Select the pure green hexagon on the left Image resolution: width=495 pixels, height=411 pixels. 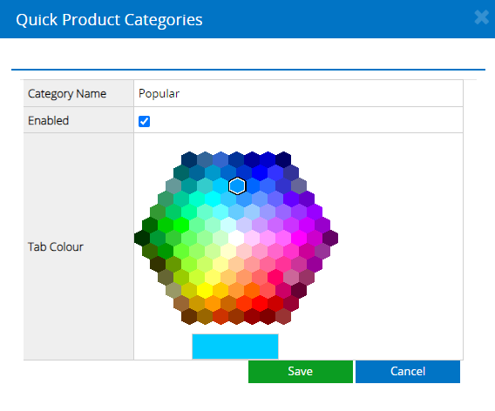point(181,225)
